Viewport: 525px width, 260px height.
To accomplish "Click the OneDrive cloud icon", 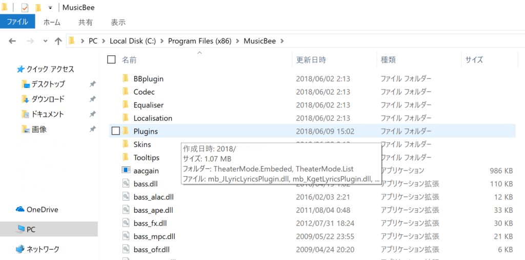I will point(21,209).
